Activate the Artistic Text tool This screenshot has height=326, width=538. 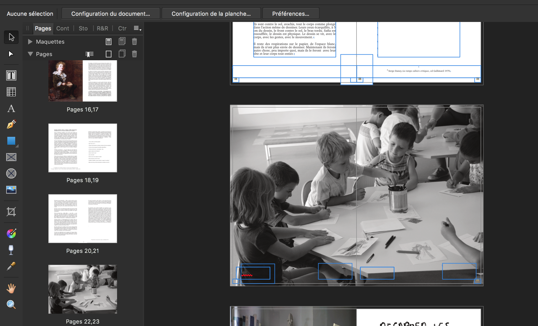(x=11, y=108)
